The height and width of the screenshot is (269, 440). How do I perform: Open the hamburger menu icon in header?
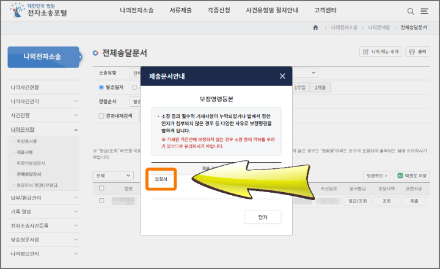coord(424,11)
